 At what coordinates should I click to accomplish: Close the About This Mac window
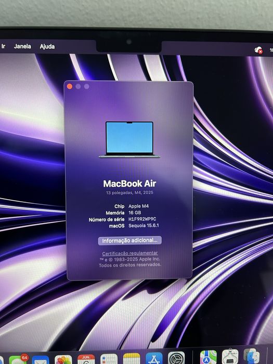[x=69, y=86]
